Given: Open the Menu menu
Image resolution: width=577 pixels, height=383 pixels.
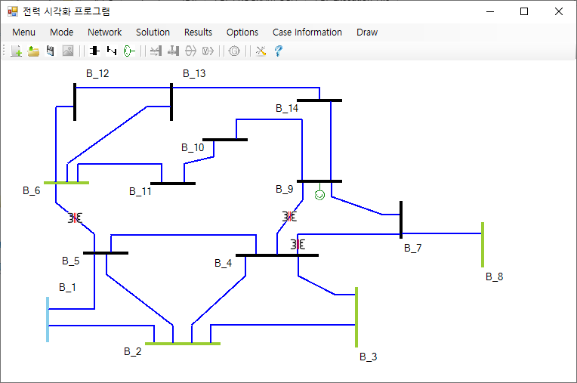Looking at the screenshot, I should (x=23, y=32).
